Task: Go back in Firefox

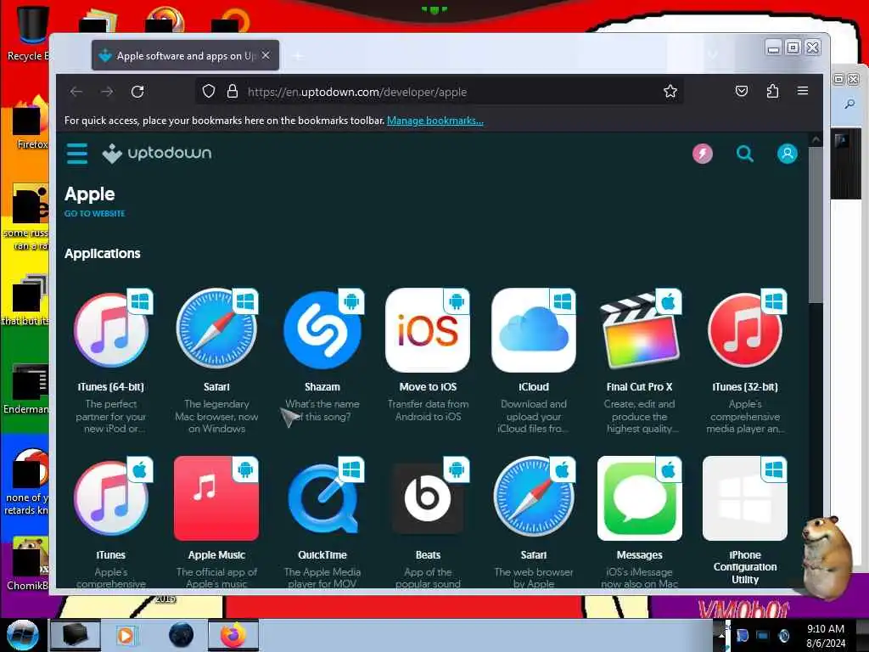Action: pos(76,92)
